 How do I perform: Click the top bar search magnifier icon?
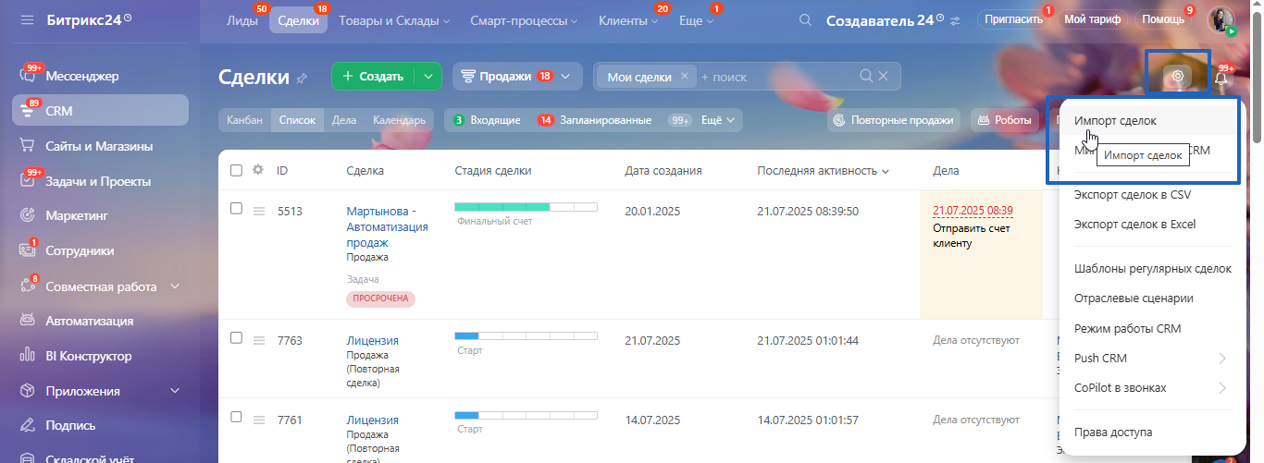point(805,19)
